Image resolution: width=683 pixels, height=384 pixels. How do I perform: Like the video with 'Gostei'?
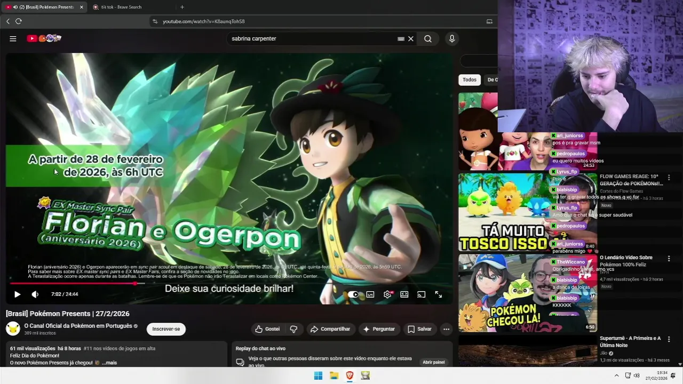pyautogui.click(x=267, y=329)
